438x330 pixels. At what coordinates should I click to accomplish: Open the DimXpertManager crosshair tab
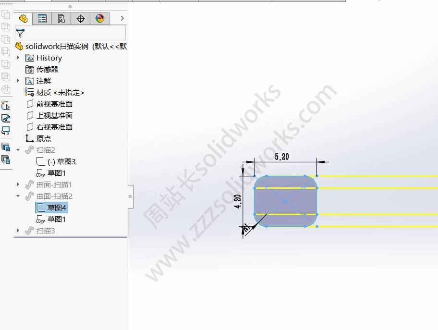point(81,19)
